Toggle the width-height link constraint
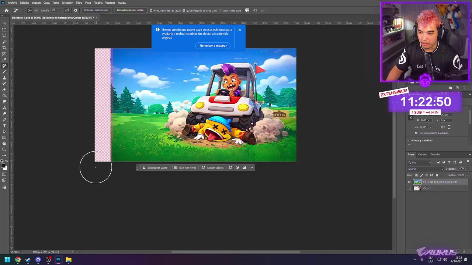Image resolution: width=472 pixels, height=265 pixels. coord(410,118)
